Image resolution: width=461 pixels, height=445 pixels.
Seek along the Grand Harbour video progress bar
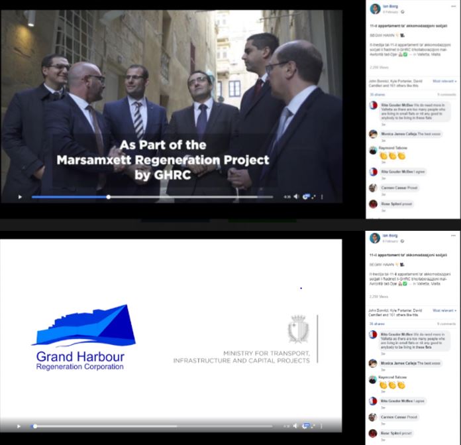pos(152,426)
